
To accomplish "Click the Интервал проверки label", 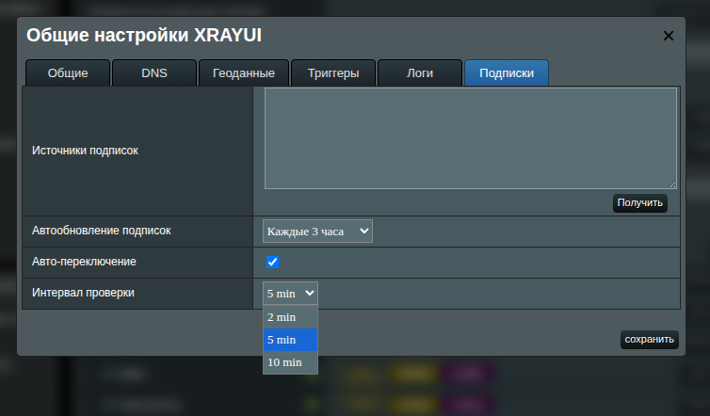I will [84, 293].
